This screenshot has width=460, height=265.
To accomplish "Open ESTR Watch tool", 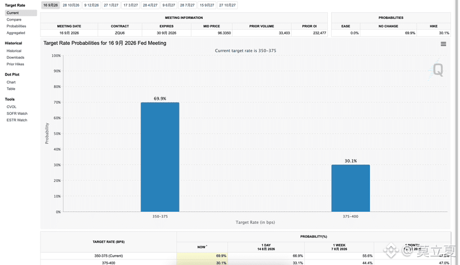I will (17, 120).
